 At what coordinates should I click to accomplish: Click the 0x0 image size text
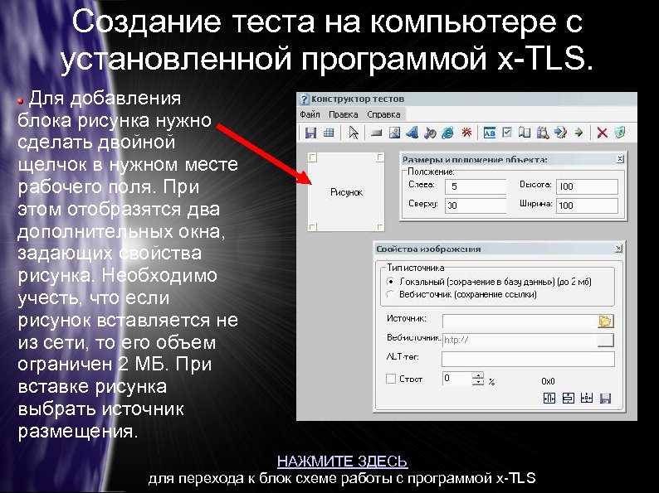click(548, 381)
